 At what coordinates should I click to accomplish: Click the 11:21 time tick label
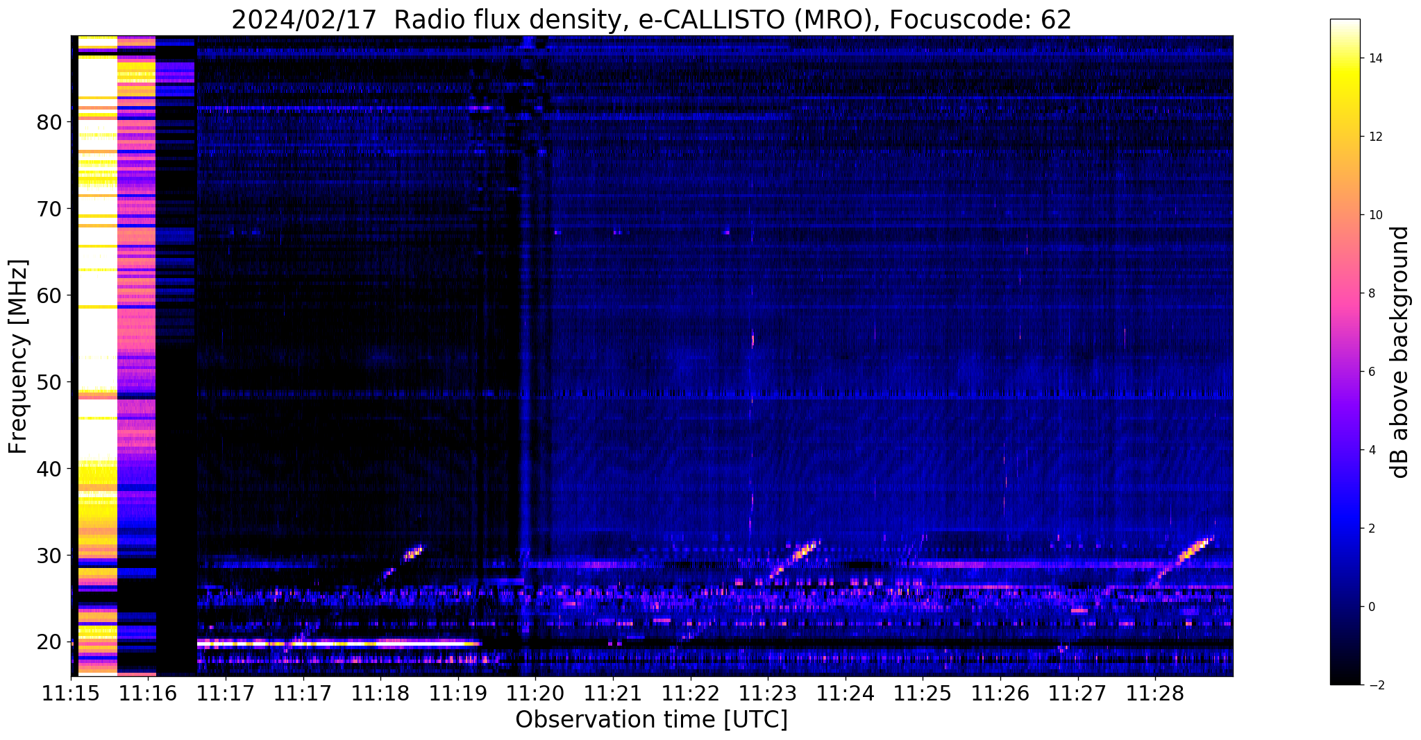pyautogui.click(x=612, y=694)
